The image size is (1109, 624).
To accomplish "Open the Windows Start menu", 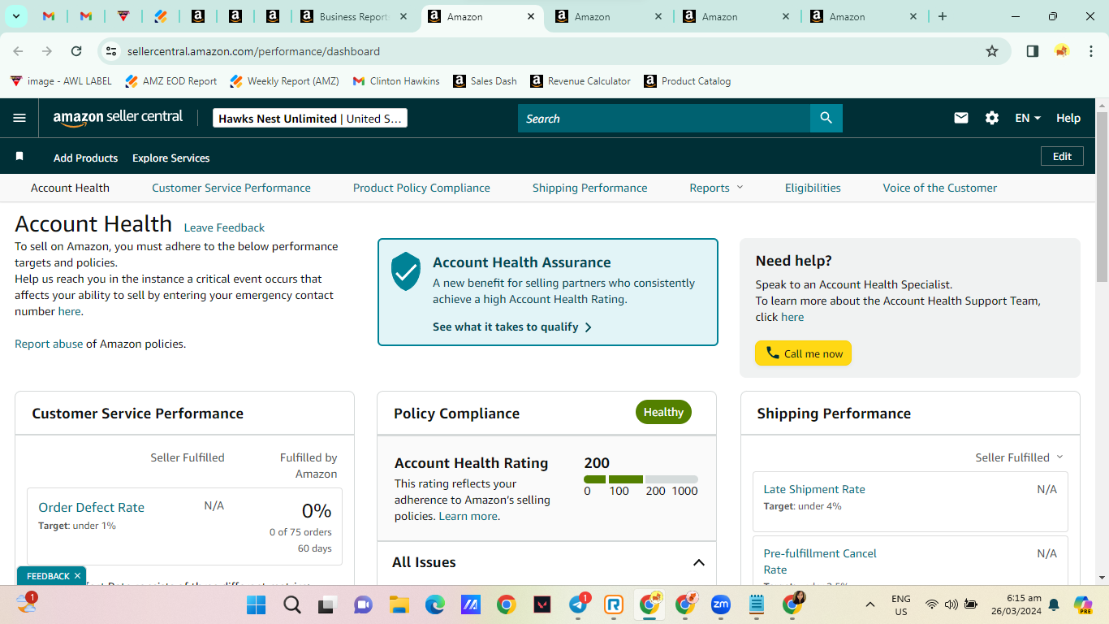I will 256,604.
